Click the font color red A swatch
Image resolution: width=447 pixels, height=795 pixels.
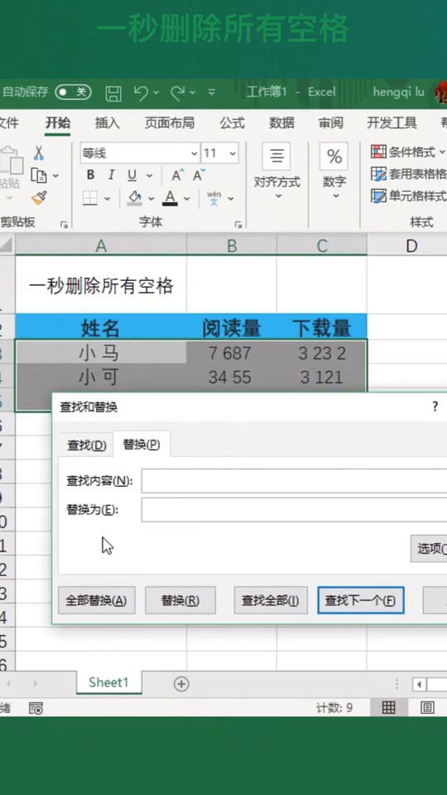click(x=171, y=198)
